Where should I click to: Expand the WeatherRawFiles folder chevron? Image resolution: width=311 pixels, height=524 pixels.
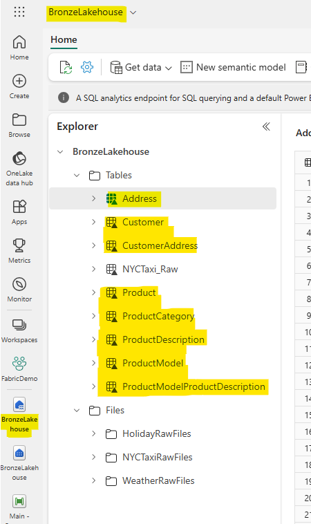pos(94,481)
